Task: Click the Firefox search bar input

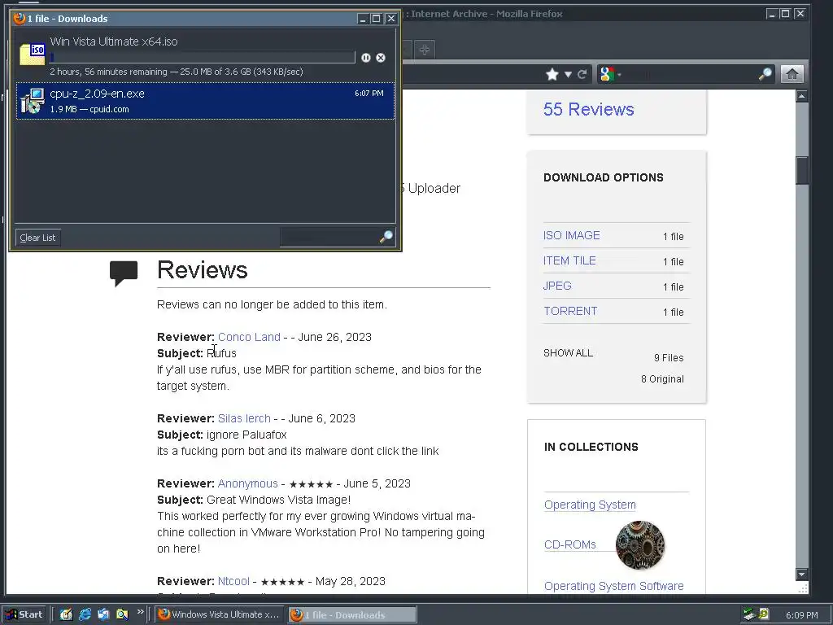Action: click(x=690, y=74)
